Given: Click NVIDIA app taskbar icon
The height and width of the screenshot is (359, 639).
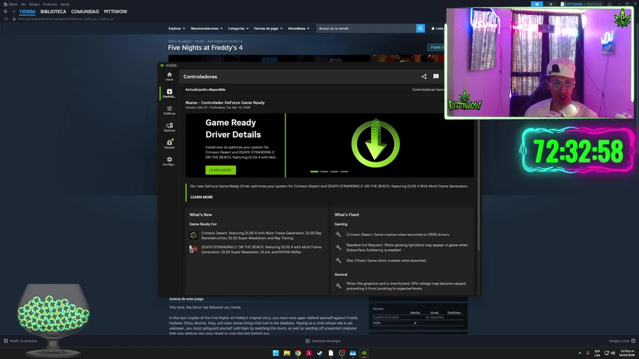Looking at the screenshot, I should coord(364,353).
